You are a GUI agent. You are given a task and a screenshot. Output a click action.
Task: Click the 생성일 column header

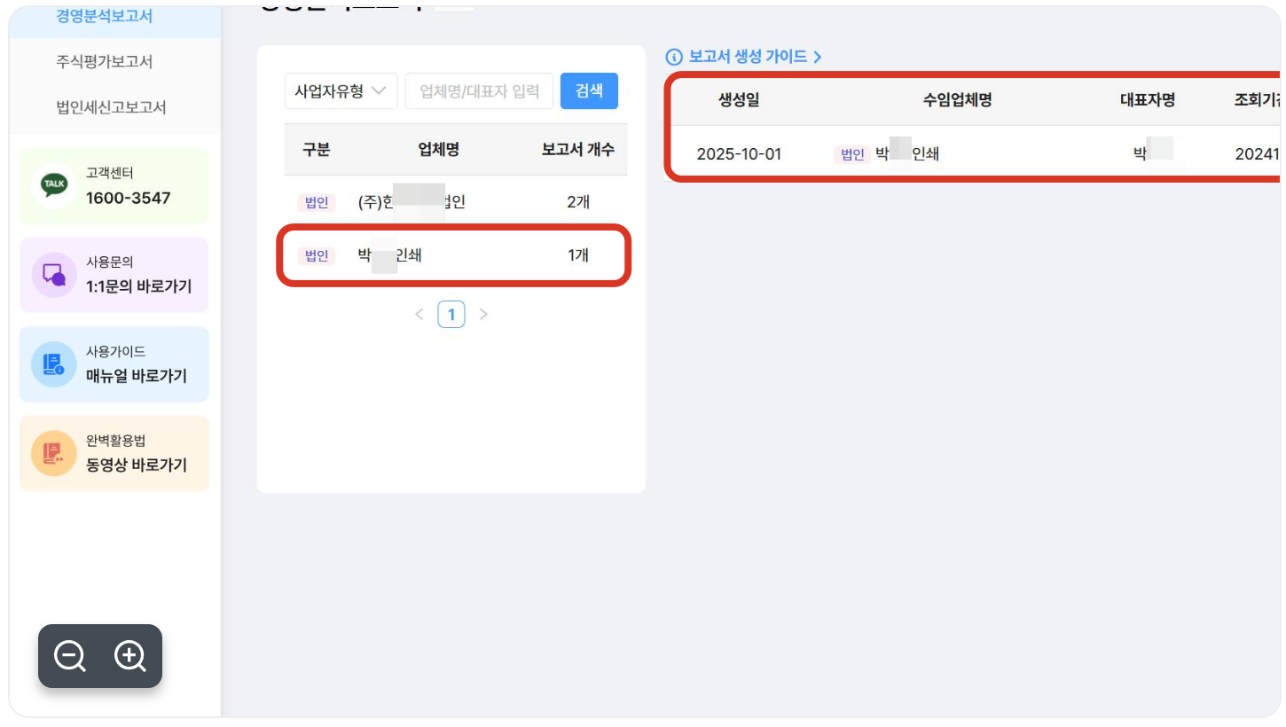(x=739, y=100)
